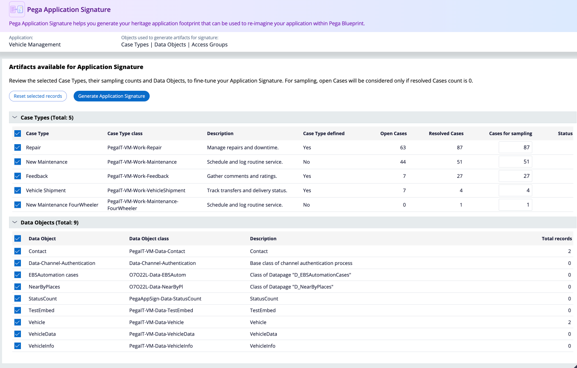Click the Repair cases for sampling field
The height and width of the screenshot is (368, 577).
(515, 147)
